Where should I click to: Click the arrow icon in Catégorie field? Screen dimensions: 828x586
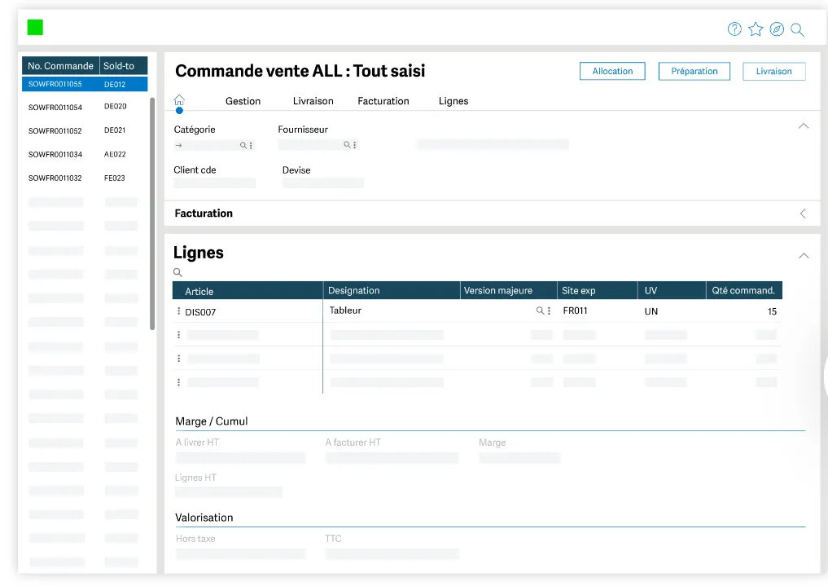178,145
